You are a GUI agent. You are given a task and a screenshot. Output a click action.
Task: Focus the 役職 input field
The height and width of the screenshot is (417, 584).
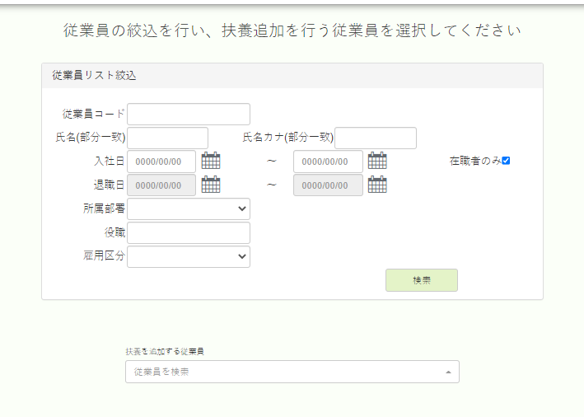click(x=189, y=233)
